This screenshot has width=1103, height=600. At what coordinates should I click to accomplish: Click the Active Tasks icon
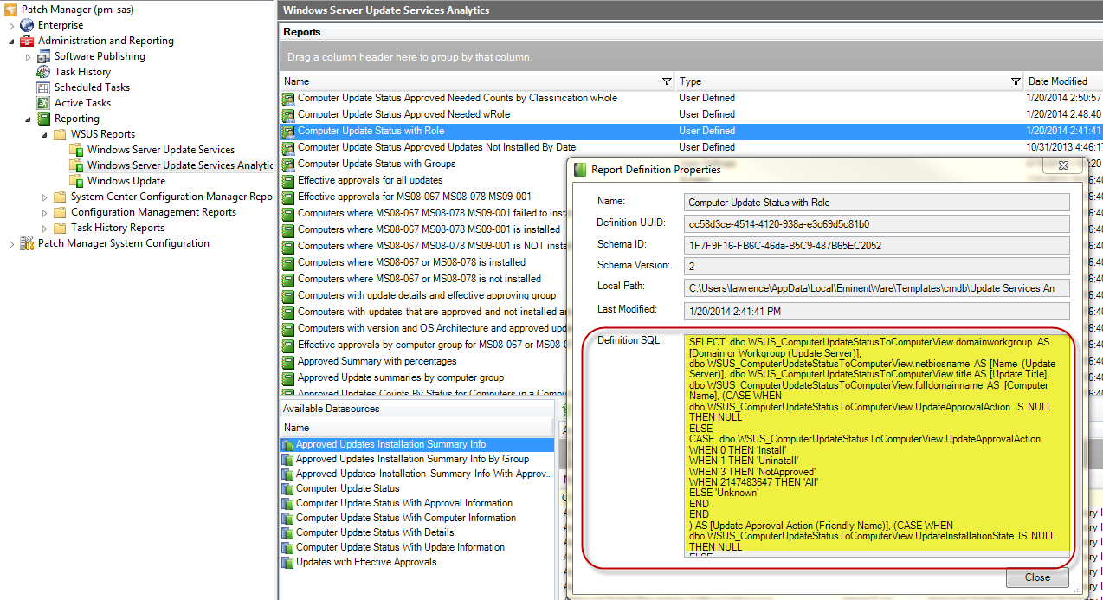pyautogui.click(x=43, y=103)
